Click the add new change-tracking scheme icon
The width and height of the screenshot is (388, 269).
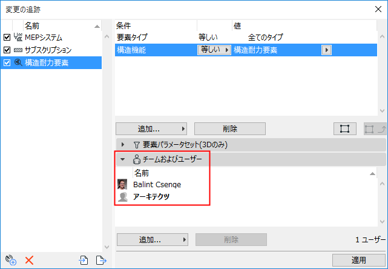[x=11, y=260]
